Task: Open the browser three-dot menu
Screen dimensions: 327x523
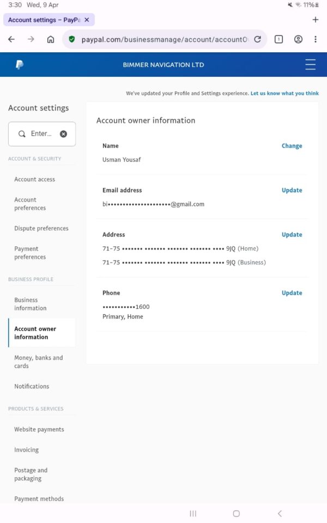Action: (316, 39)
